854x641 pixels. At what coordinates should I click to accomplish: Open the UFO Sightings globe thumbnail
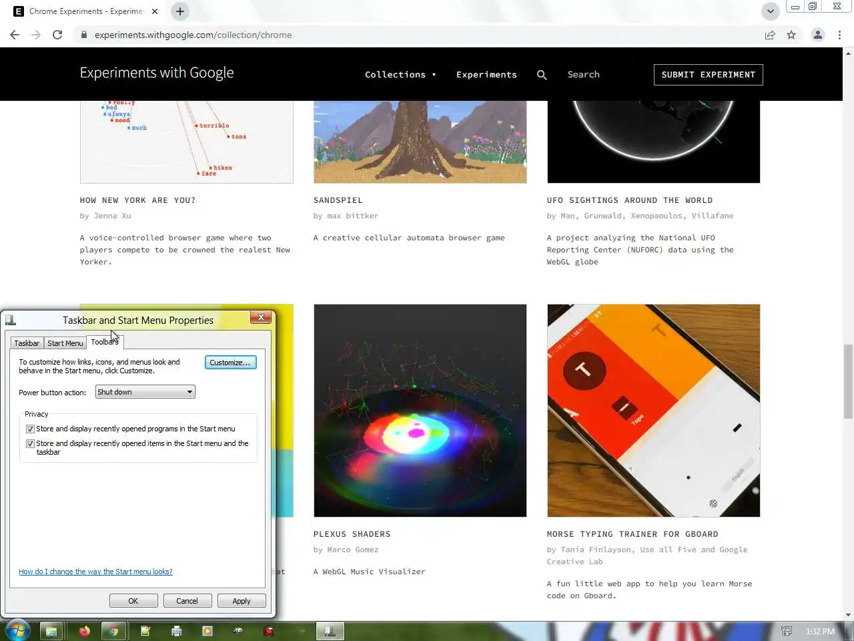(654, 142)
